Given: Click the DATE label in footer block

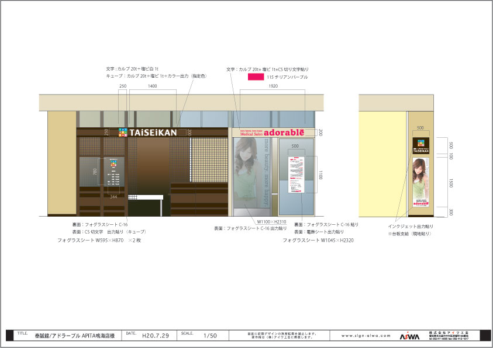Looking at the screenshot, I should [131, 333].
